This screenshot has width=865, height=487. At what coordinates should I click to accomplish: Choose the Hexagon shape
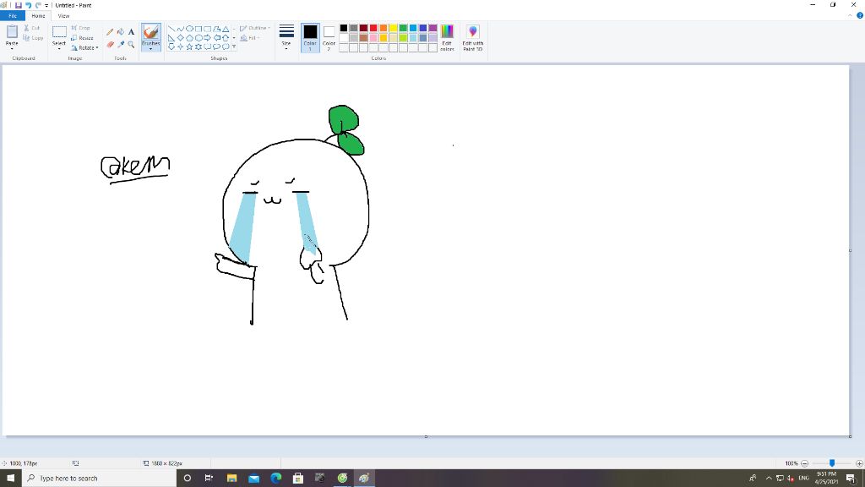[199, 38]
